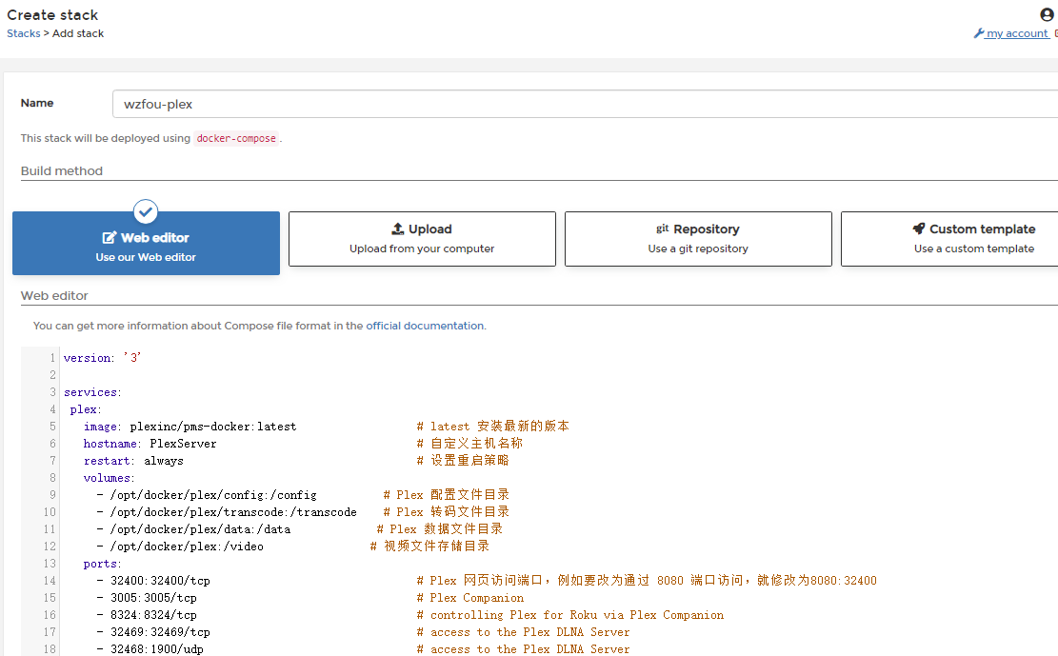The image size is (1058, 656).
Task: Click the edit pencil icon in Web editor tile
Action: (110, 238)
